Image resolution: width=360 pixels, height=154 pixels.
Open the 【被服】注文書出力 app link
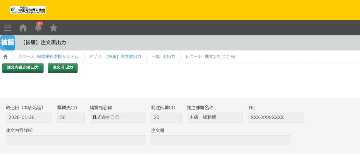123,57
